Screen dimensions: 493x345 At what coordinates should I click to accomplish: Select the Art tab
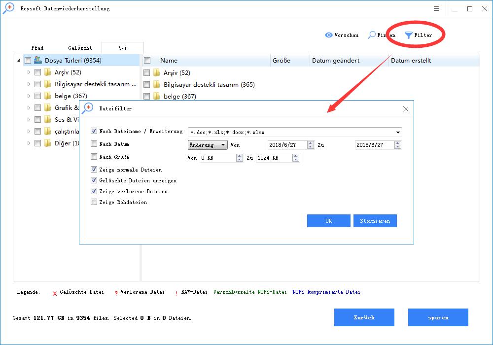pyautogui.click(x=123, y=48)
